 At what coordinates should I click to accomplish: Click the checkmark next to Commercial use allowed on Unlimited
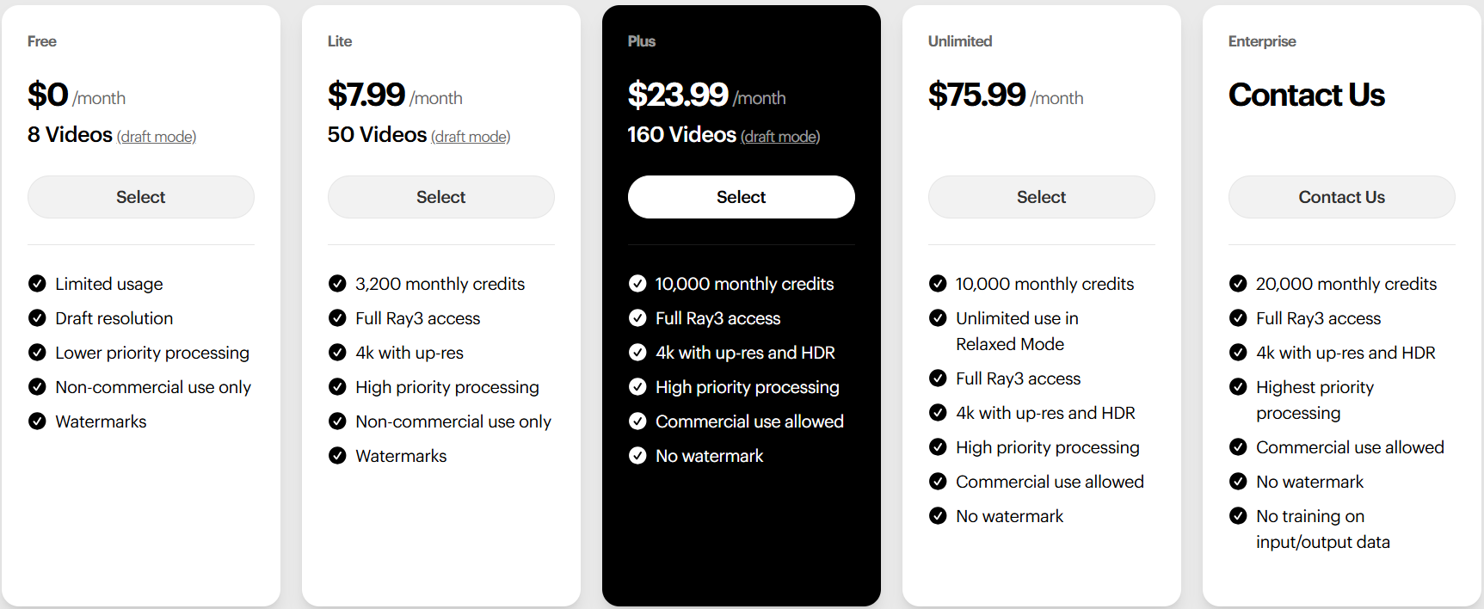point(938,481)
